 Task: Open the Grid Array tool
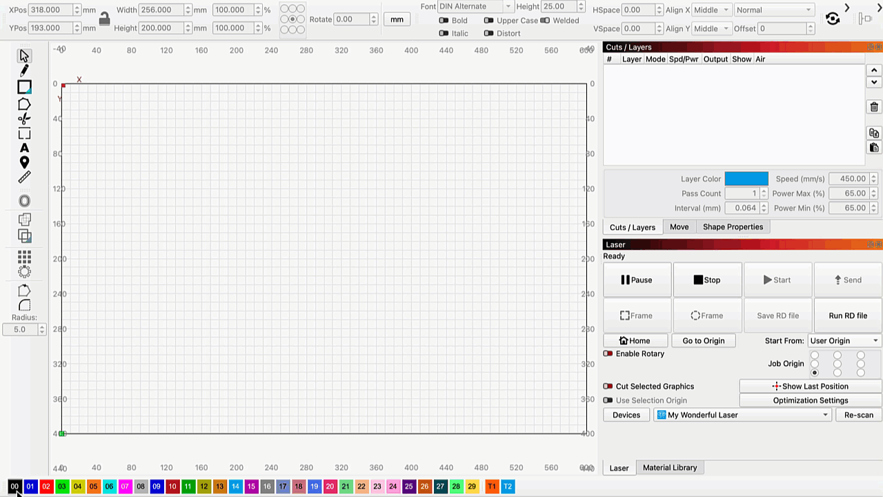pyautogui.click(x=24, y=257)
